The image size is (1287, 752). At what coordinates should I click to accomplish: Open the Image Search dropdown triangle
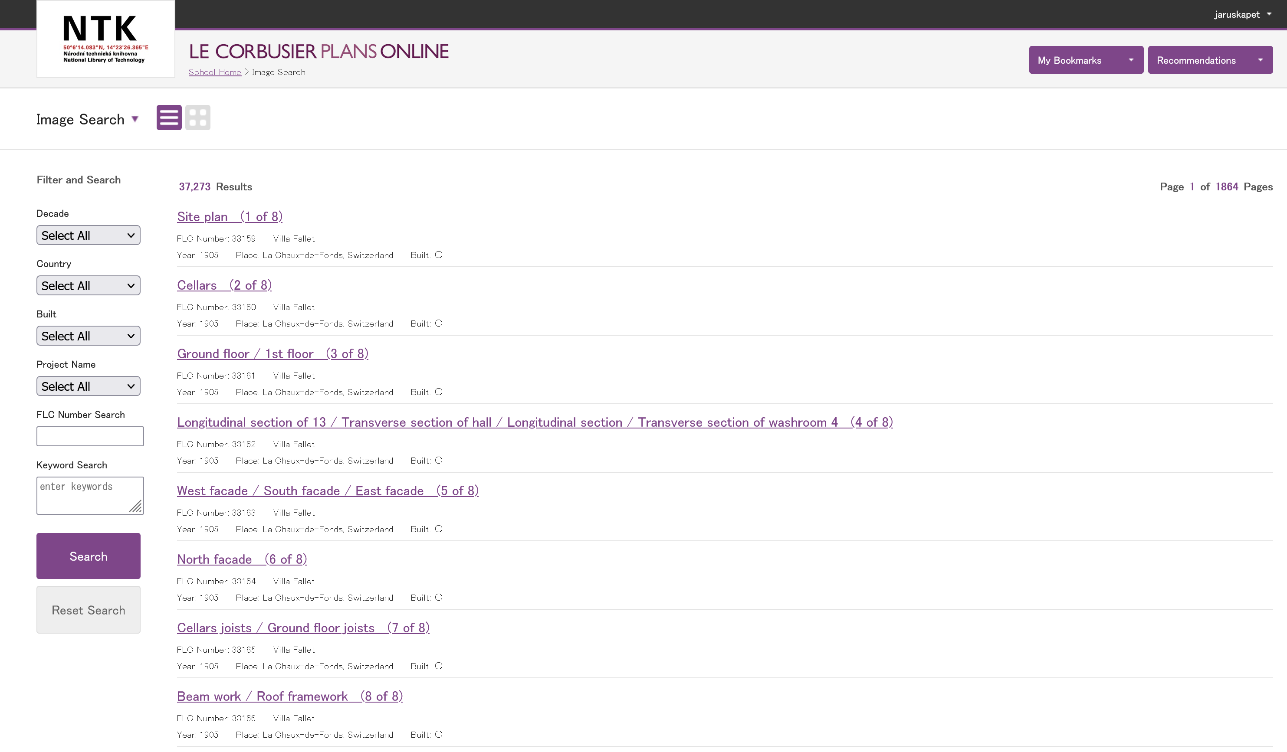135,119
